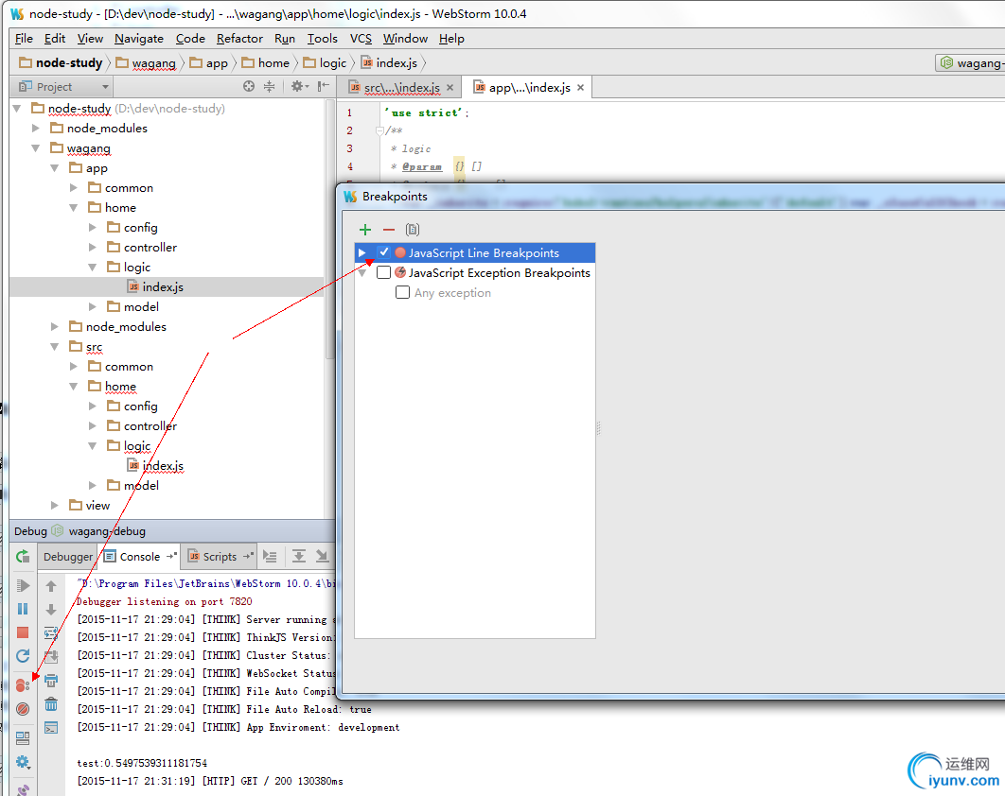Open View Breakpoints from debug toolbar
Image resolution: width=1005 pixels, height=796 pixels.
[x=23, y=685]
